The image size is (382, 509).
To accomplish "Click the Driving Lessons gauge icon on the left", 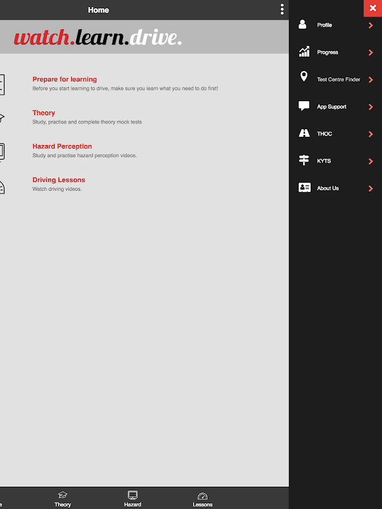I will click(x=2, y=187).
